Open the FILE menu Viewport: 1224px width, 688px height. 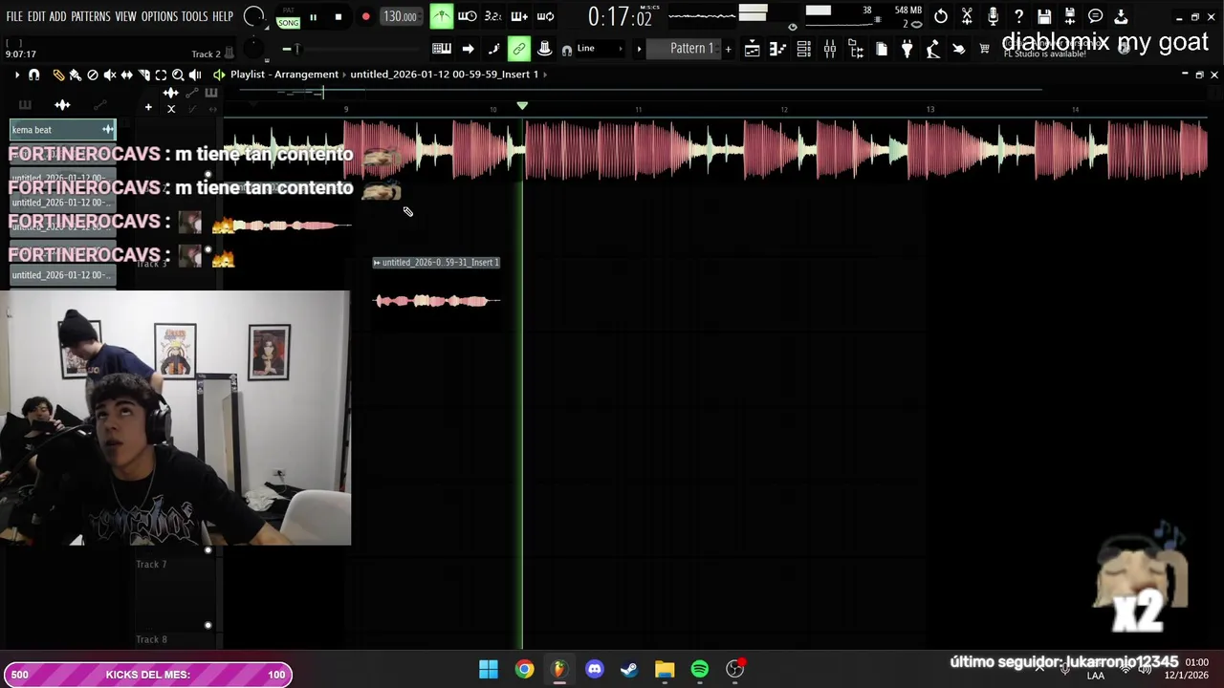pos(14,16)
